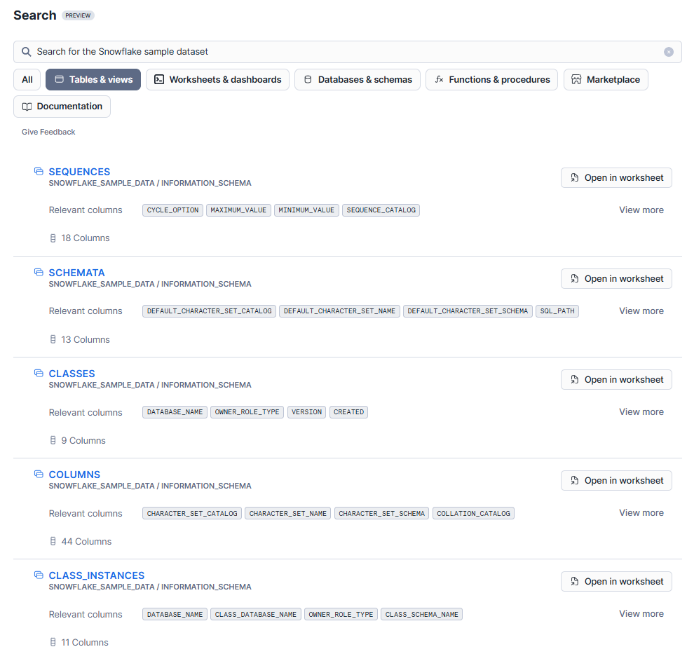Click the view icon beside SEQUENCES
Image resolution: width=687 pixels, height=654 pixels.
tap(38, 171)
